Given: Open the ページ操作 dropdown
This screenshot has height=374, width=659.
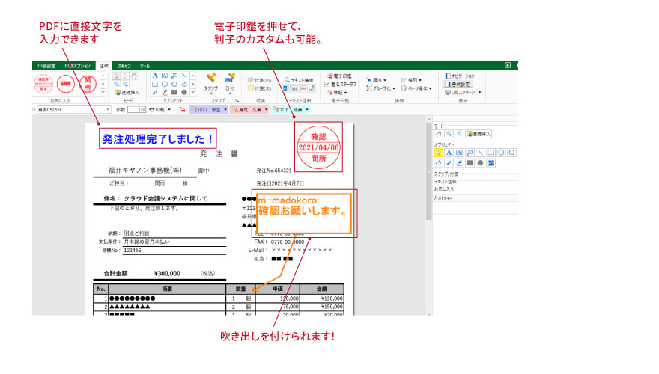Looking at the screenshot, I should [x=416, y=88].
